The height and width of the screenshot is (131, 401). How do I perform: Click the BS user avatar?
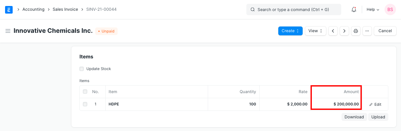(x=390, y=9)
